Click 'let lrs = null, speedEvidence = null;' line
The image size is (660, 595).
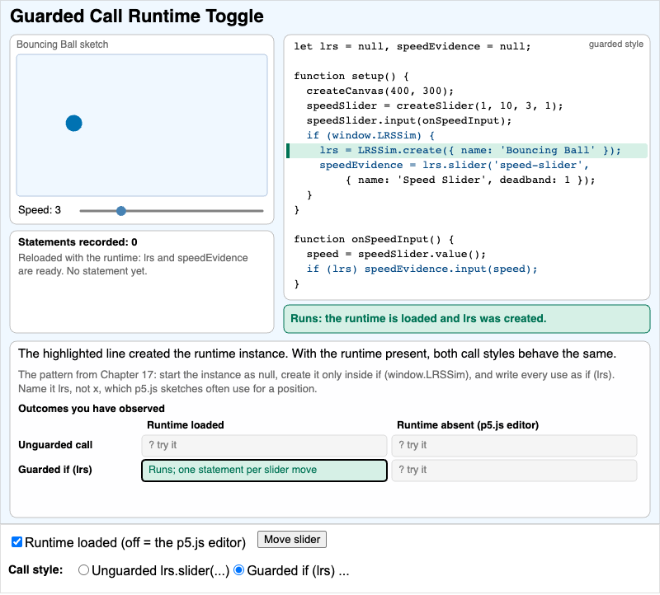pos(412,46)
